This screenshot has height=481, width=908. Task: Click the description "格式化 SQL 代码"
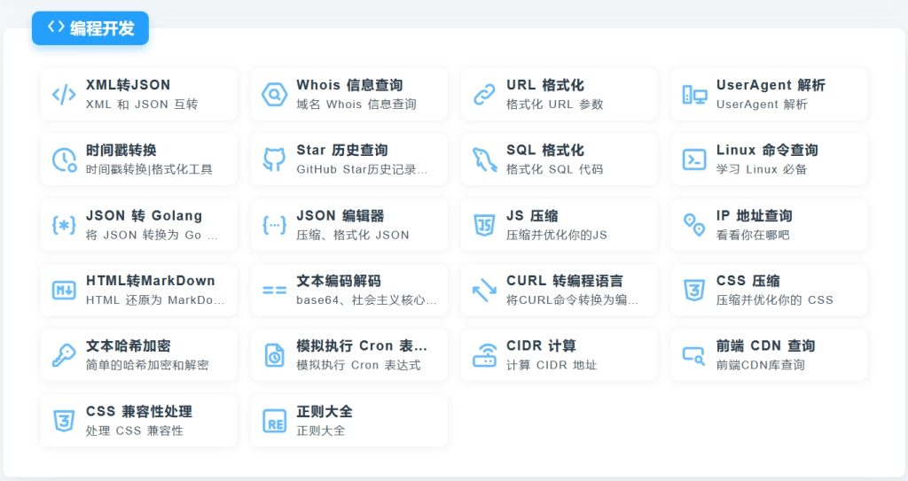[554, 169]
